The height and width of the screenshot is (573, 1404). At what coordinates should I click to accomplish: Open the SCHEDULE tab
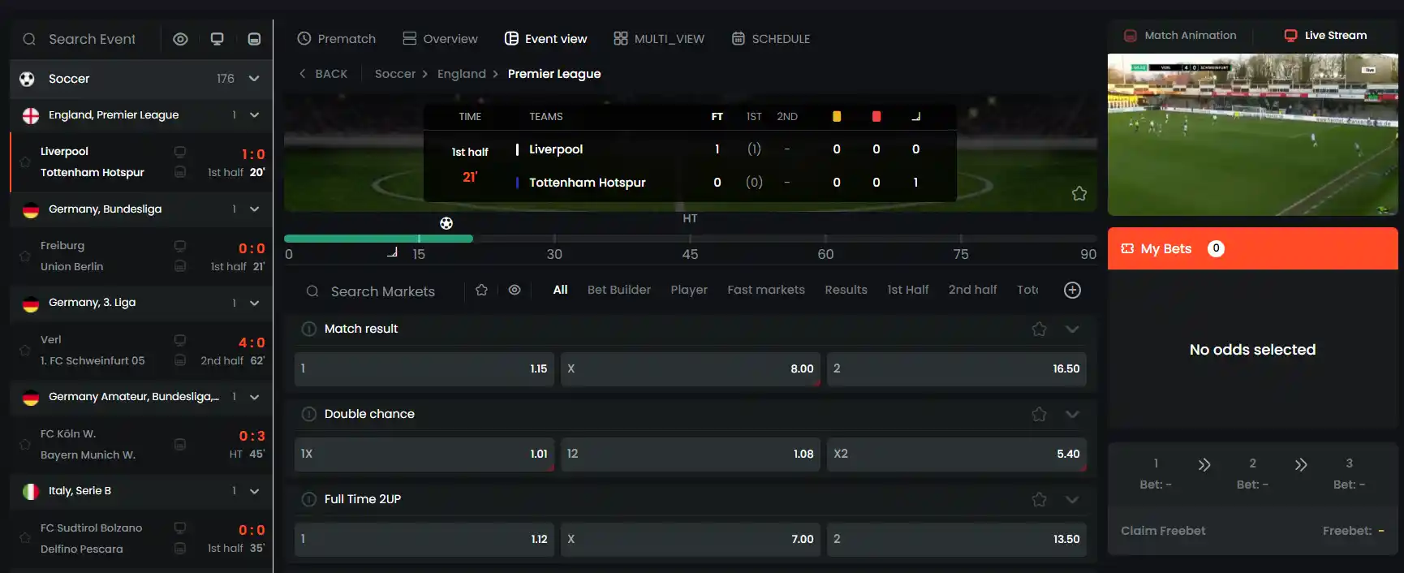(x=771, y=39)
